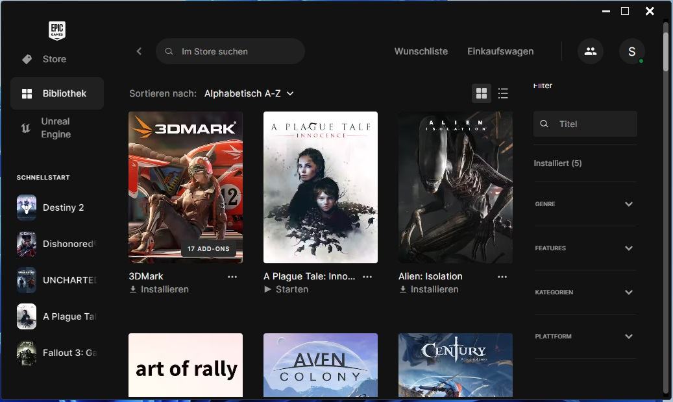Open the 3DMark more options menu
Viewport: 673px width, 402px height.
(232, 277)
